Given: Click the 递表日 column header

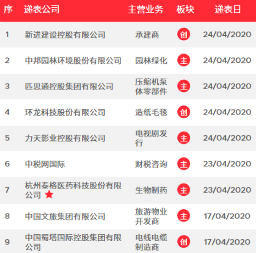Looking at the screenshot, I should 228,9.
